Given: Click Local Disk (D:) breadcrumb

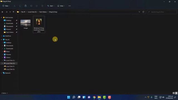Looking at the screenshot, I should [x=32, y=12].
